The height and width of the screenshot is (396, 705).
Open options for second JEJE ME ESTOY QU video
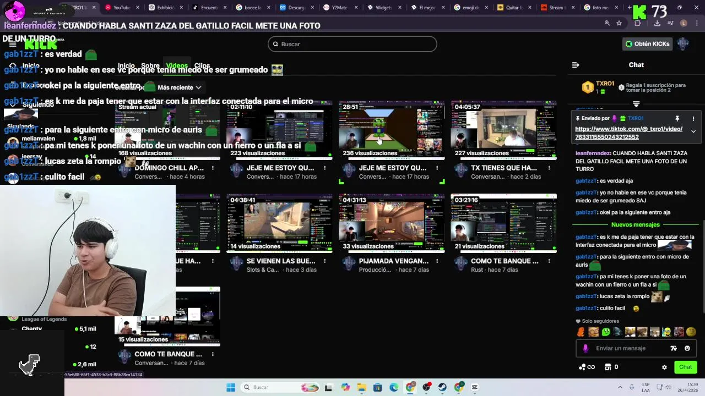pyautogui.click(x=437, y=168)
